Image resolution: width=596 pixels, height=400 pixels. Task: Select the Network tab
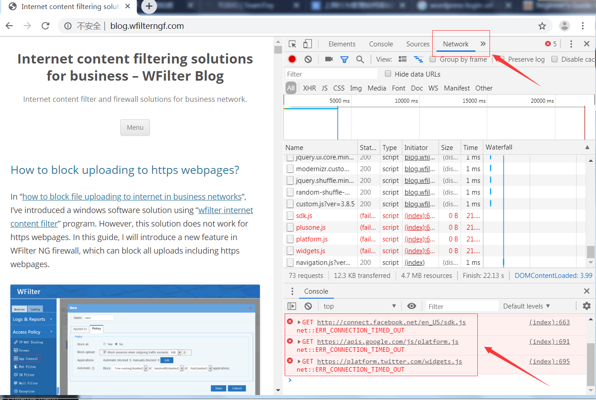point(456,44)
